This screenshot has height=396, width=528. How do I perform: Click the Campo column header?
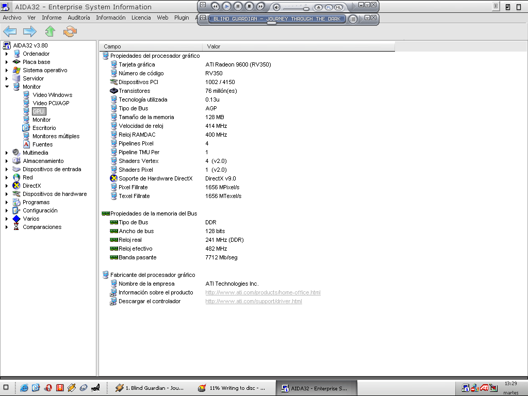tap(151, 46)
